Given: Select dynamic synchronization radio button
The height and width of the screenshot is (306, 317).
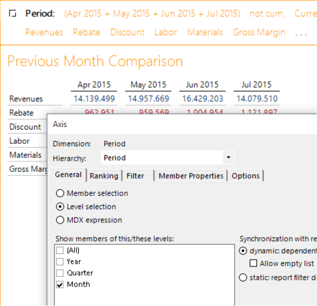Looking at the screenshot, I should (243, 251).
